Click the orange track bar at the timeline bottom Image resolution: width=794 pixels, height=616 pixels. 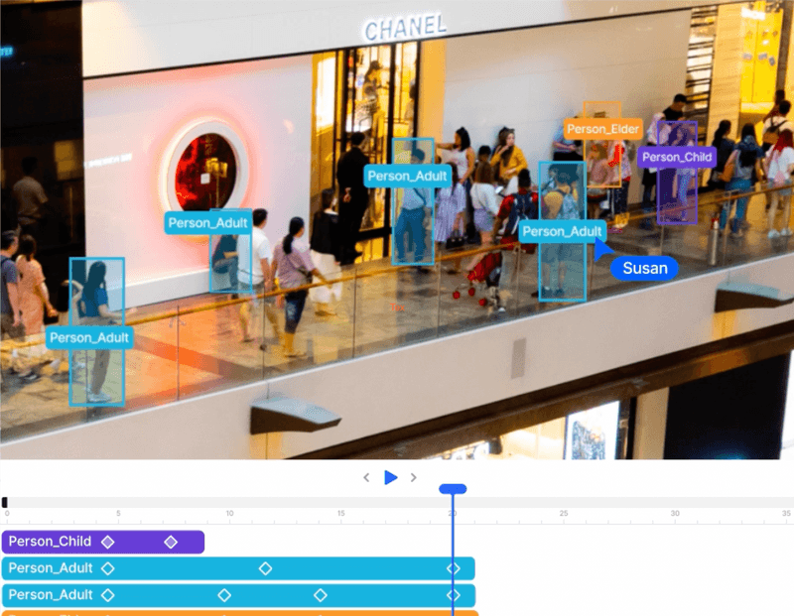[x=198, y=614]
